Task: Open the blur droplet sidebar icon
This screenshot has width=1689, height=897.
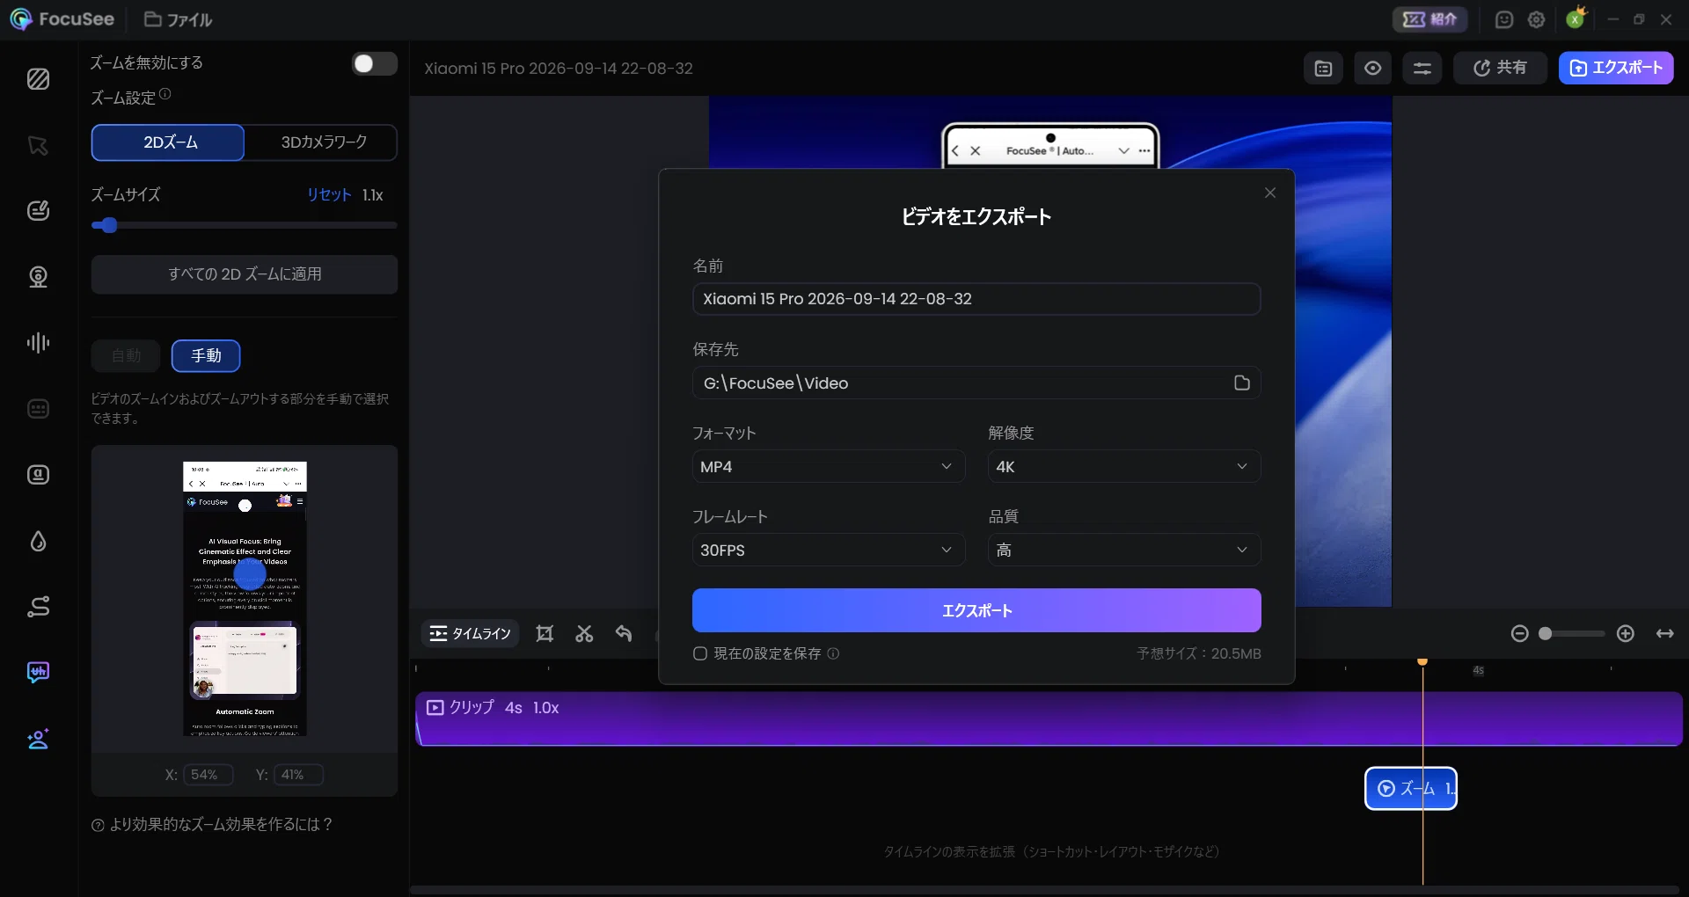Action: pyautogui.click(x=38, y=541)
